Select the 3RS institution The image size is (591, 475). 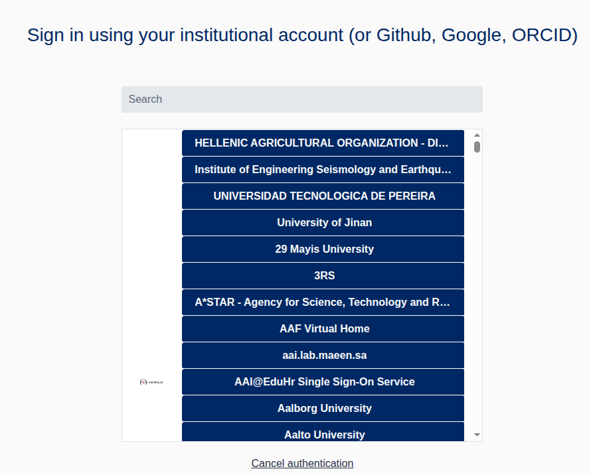coord(323,276)
